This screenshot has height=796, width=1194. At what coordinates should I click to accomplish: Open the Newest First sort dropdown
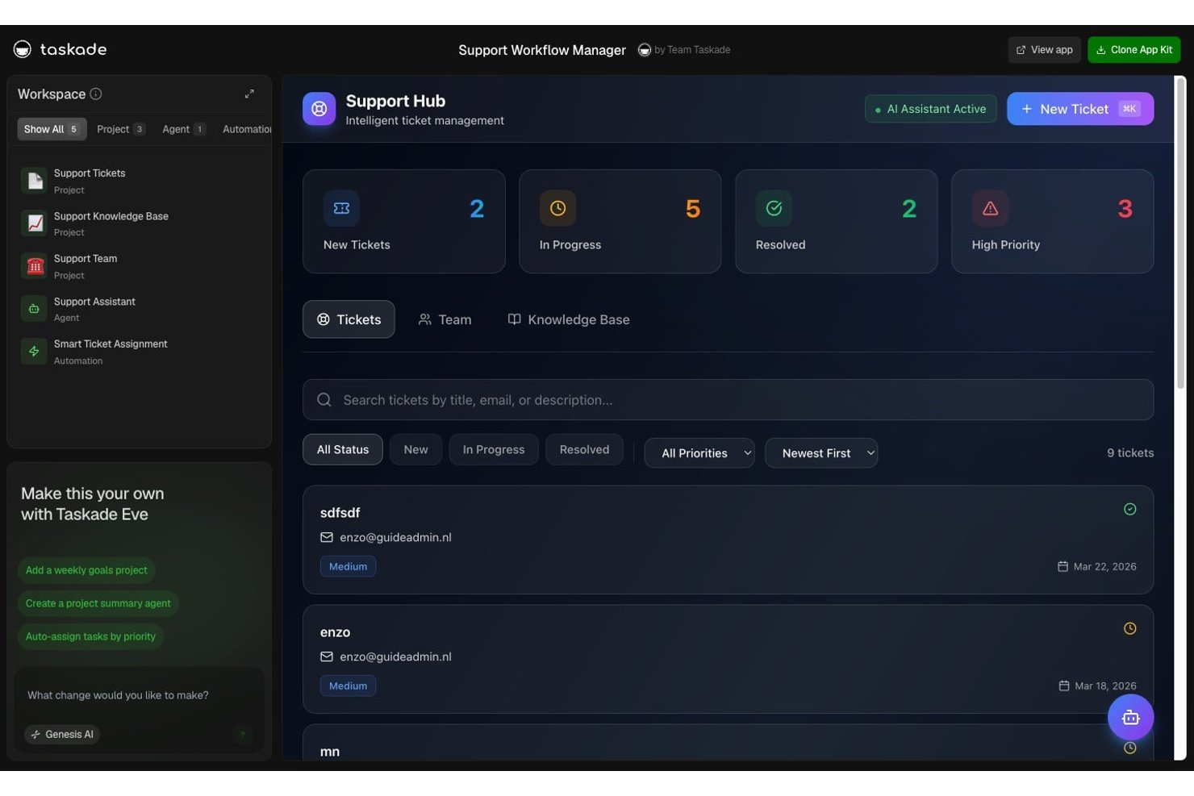click(x=821, y=453)
